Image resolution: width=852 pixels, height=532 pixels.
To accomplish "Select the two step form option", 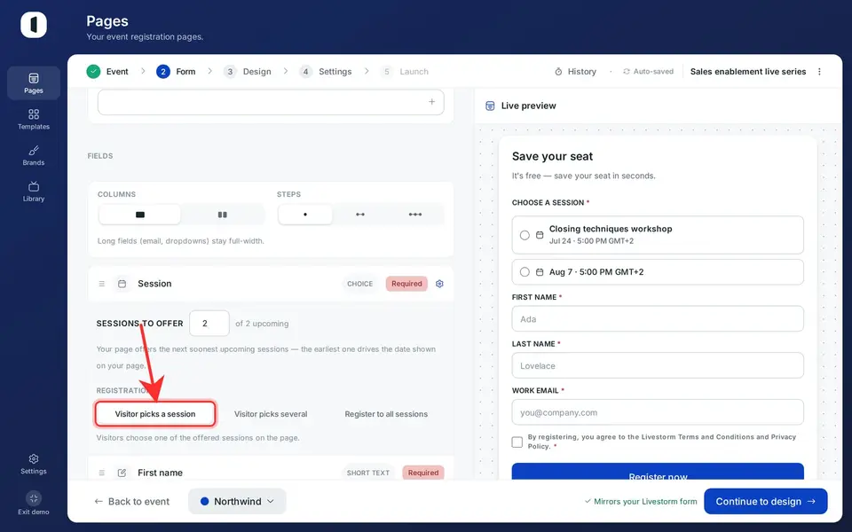I will (x=360, y=215).
